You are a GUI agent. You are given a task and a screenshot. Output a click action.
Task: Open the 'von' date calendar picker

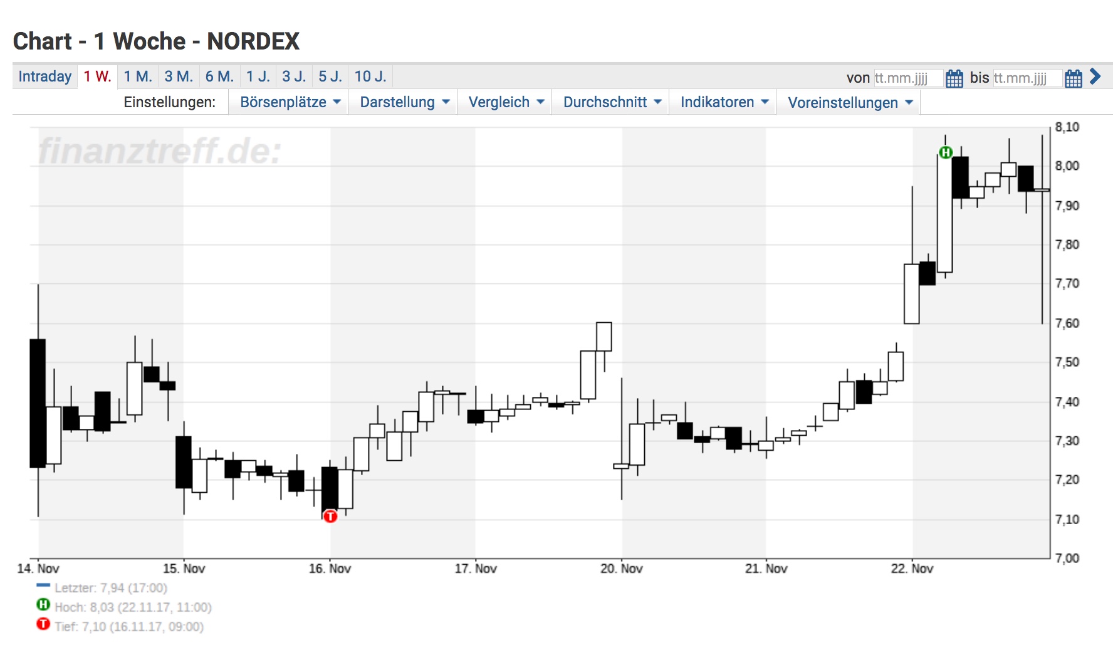tap(954, 78)
